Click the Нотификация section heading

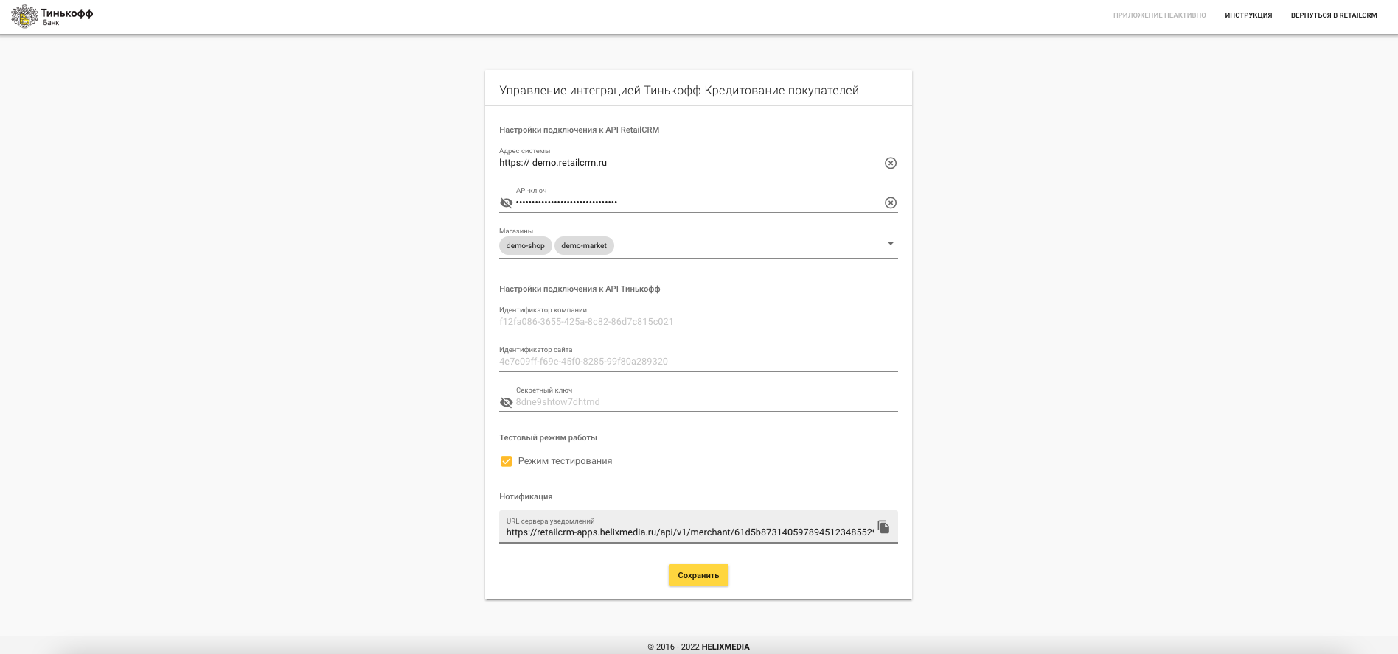(x=526, y=496)
